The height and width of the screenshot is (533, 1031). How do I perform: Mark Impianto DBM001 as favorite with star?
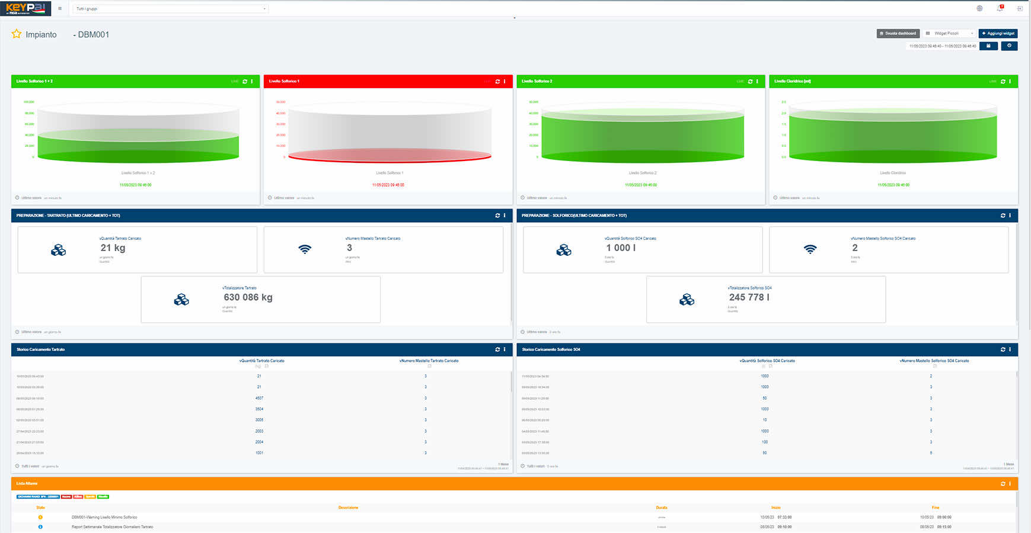17,34
